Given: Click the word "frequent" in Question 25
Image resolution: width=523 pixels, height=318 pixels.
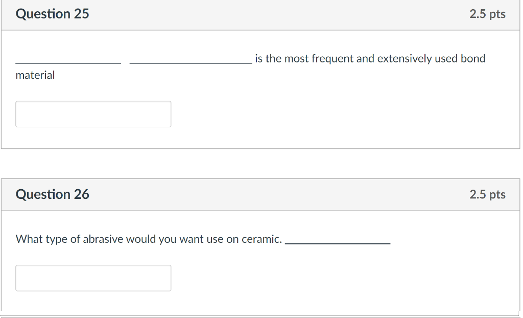Looking at the screenshot, I should pyautogui.click(x=332, y=59).
